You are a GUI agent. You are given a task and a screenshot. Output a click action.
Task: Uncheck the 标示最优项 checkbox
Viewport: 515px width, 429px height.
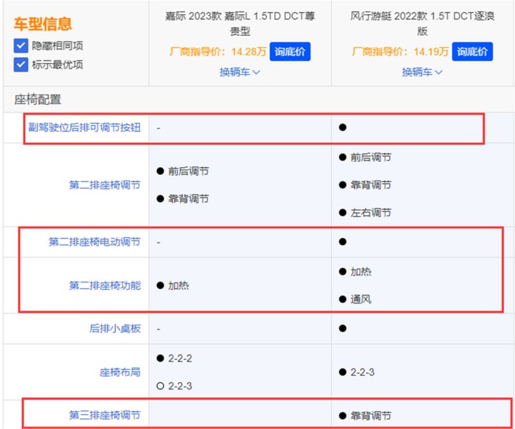21,65
